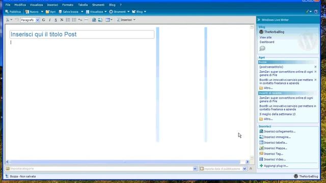Image resolution: width=326 pixels, height=183 pixels.
Task: Click the Nuovo post toolbar button
Action: pos(32,12)
